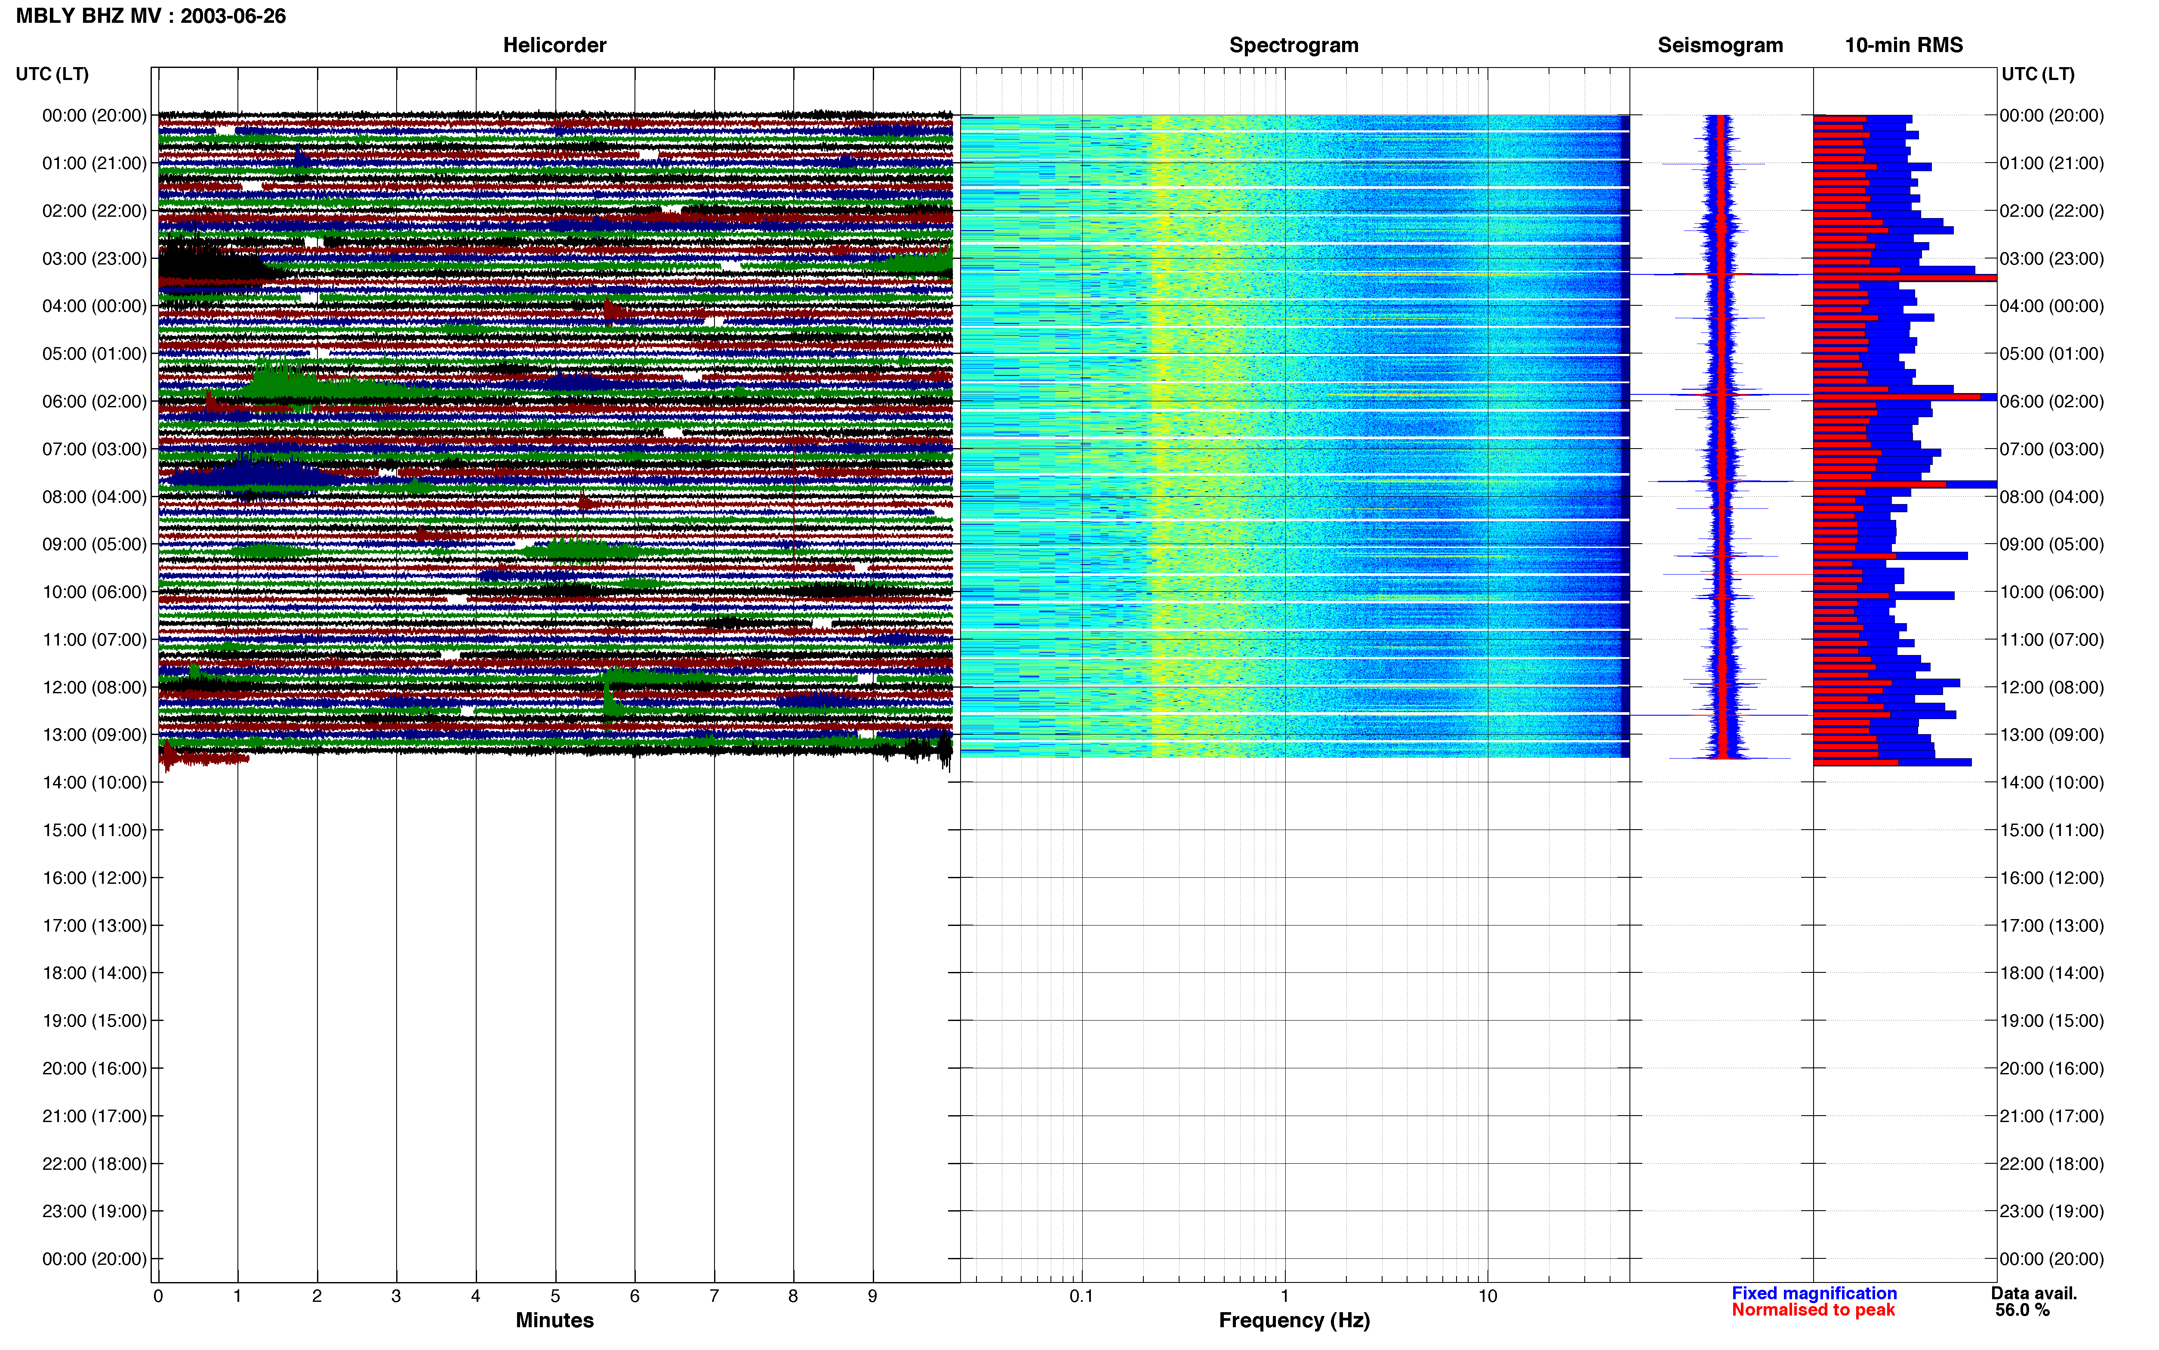Image resolution: width=2159 pixels, height=1350 pixels.
Task: Click right time label '05:00 (01:00)'
Action: pos(2052,354)
